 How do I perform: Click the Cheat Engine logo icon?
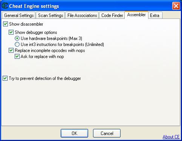coord(5,6)
